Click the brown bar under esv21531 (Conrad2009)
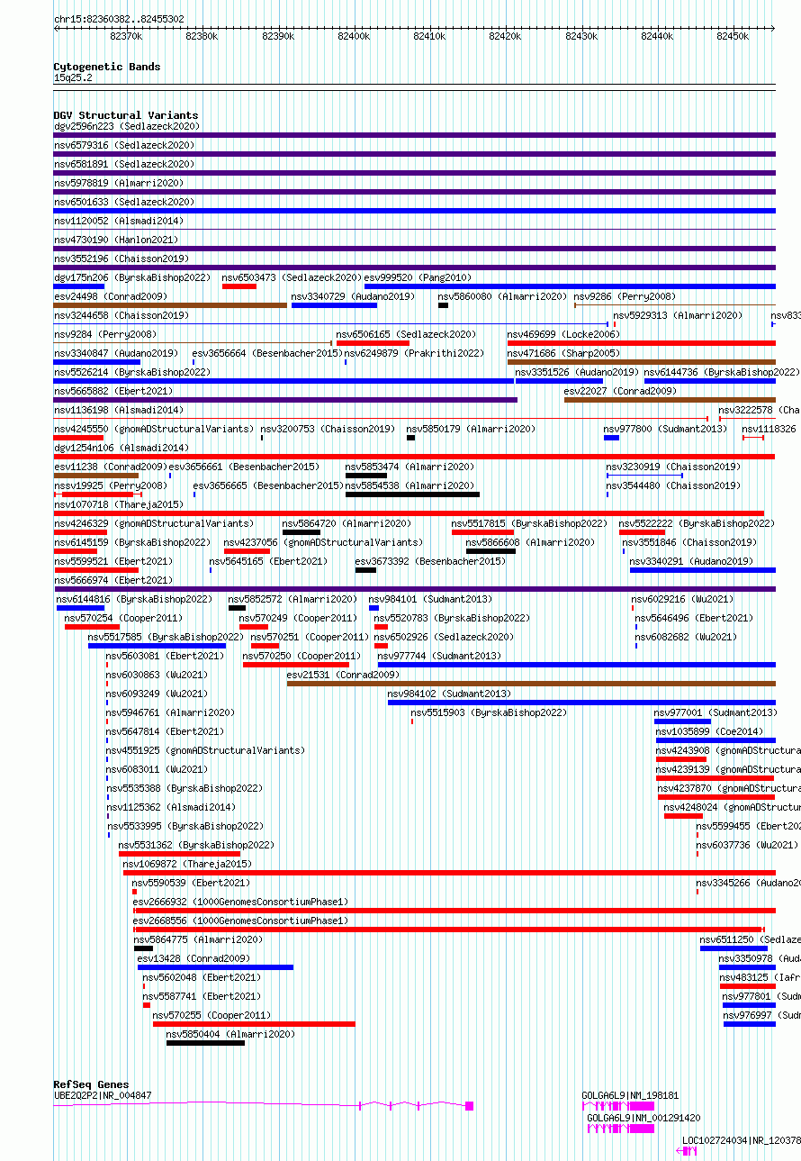The image size is (801, 1161). (x=531, y=684)
